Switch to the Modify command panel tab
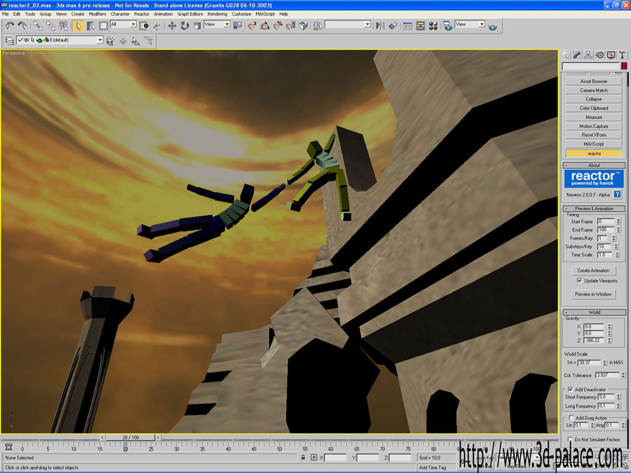Viewport: 631px width, 473px height. tap(577, 55)
